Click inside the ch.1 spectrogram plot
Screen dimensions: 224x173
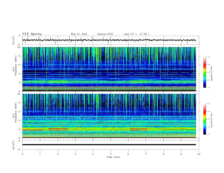click(109, 69)
